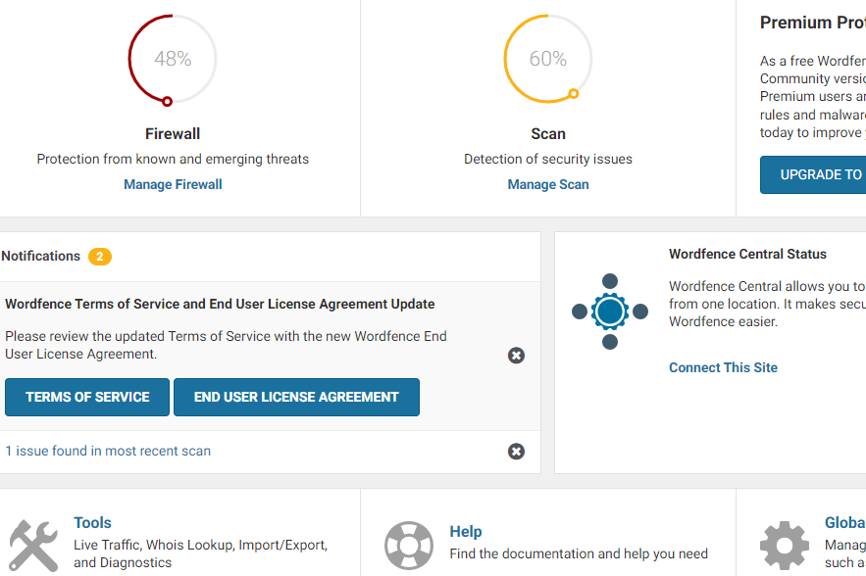Open the Manage Scan link
This screenshot has width=866, height=576.
548,184
